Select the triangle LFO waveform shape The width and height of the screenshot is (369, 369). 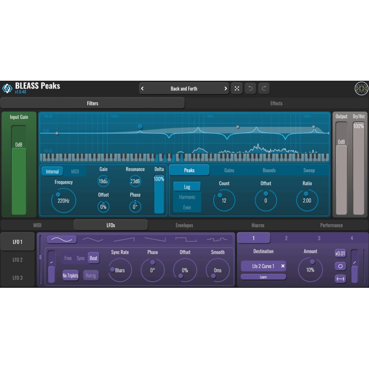click(93, 239)
